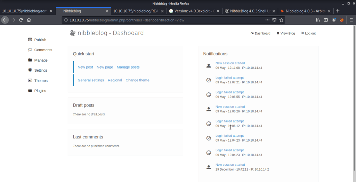Click the Publish icon in sidebar
356x182 pixels.
(30, 40)
